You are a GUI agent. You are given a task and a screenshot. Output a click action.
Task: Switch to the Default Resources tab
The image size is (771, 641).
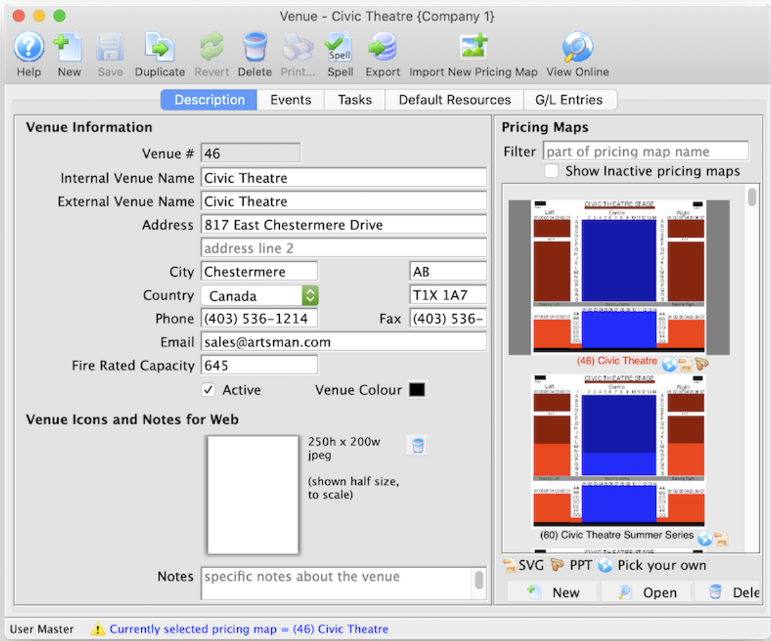pyautogui.click(x=455, y=100)
